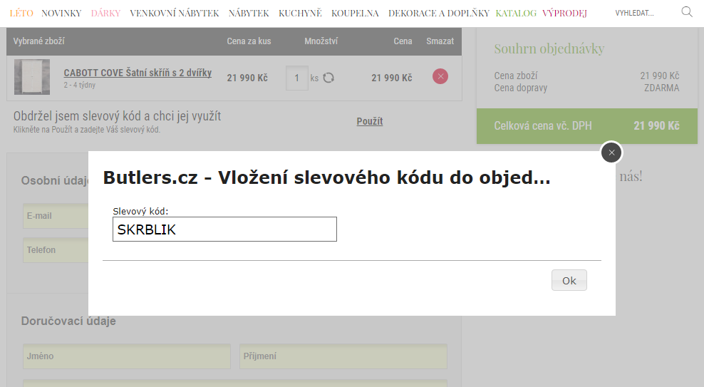The height and width of the screenshot is (387, 704).
Task: Open CABOTT COVE Šatní skříň product link
Action: [x=138, y=73]
